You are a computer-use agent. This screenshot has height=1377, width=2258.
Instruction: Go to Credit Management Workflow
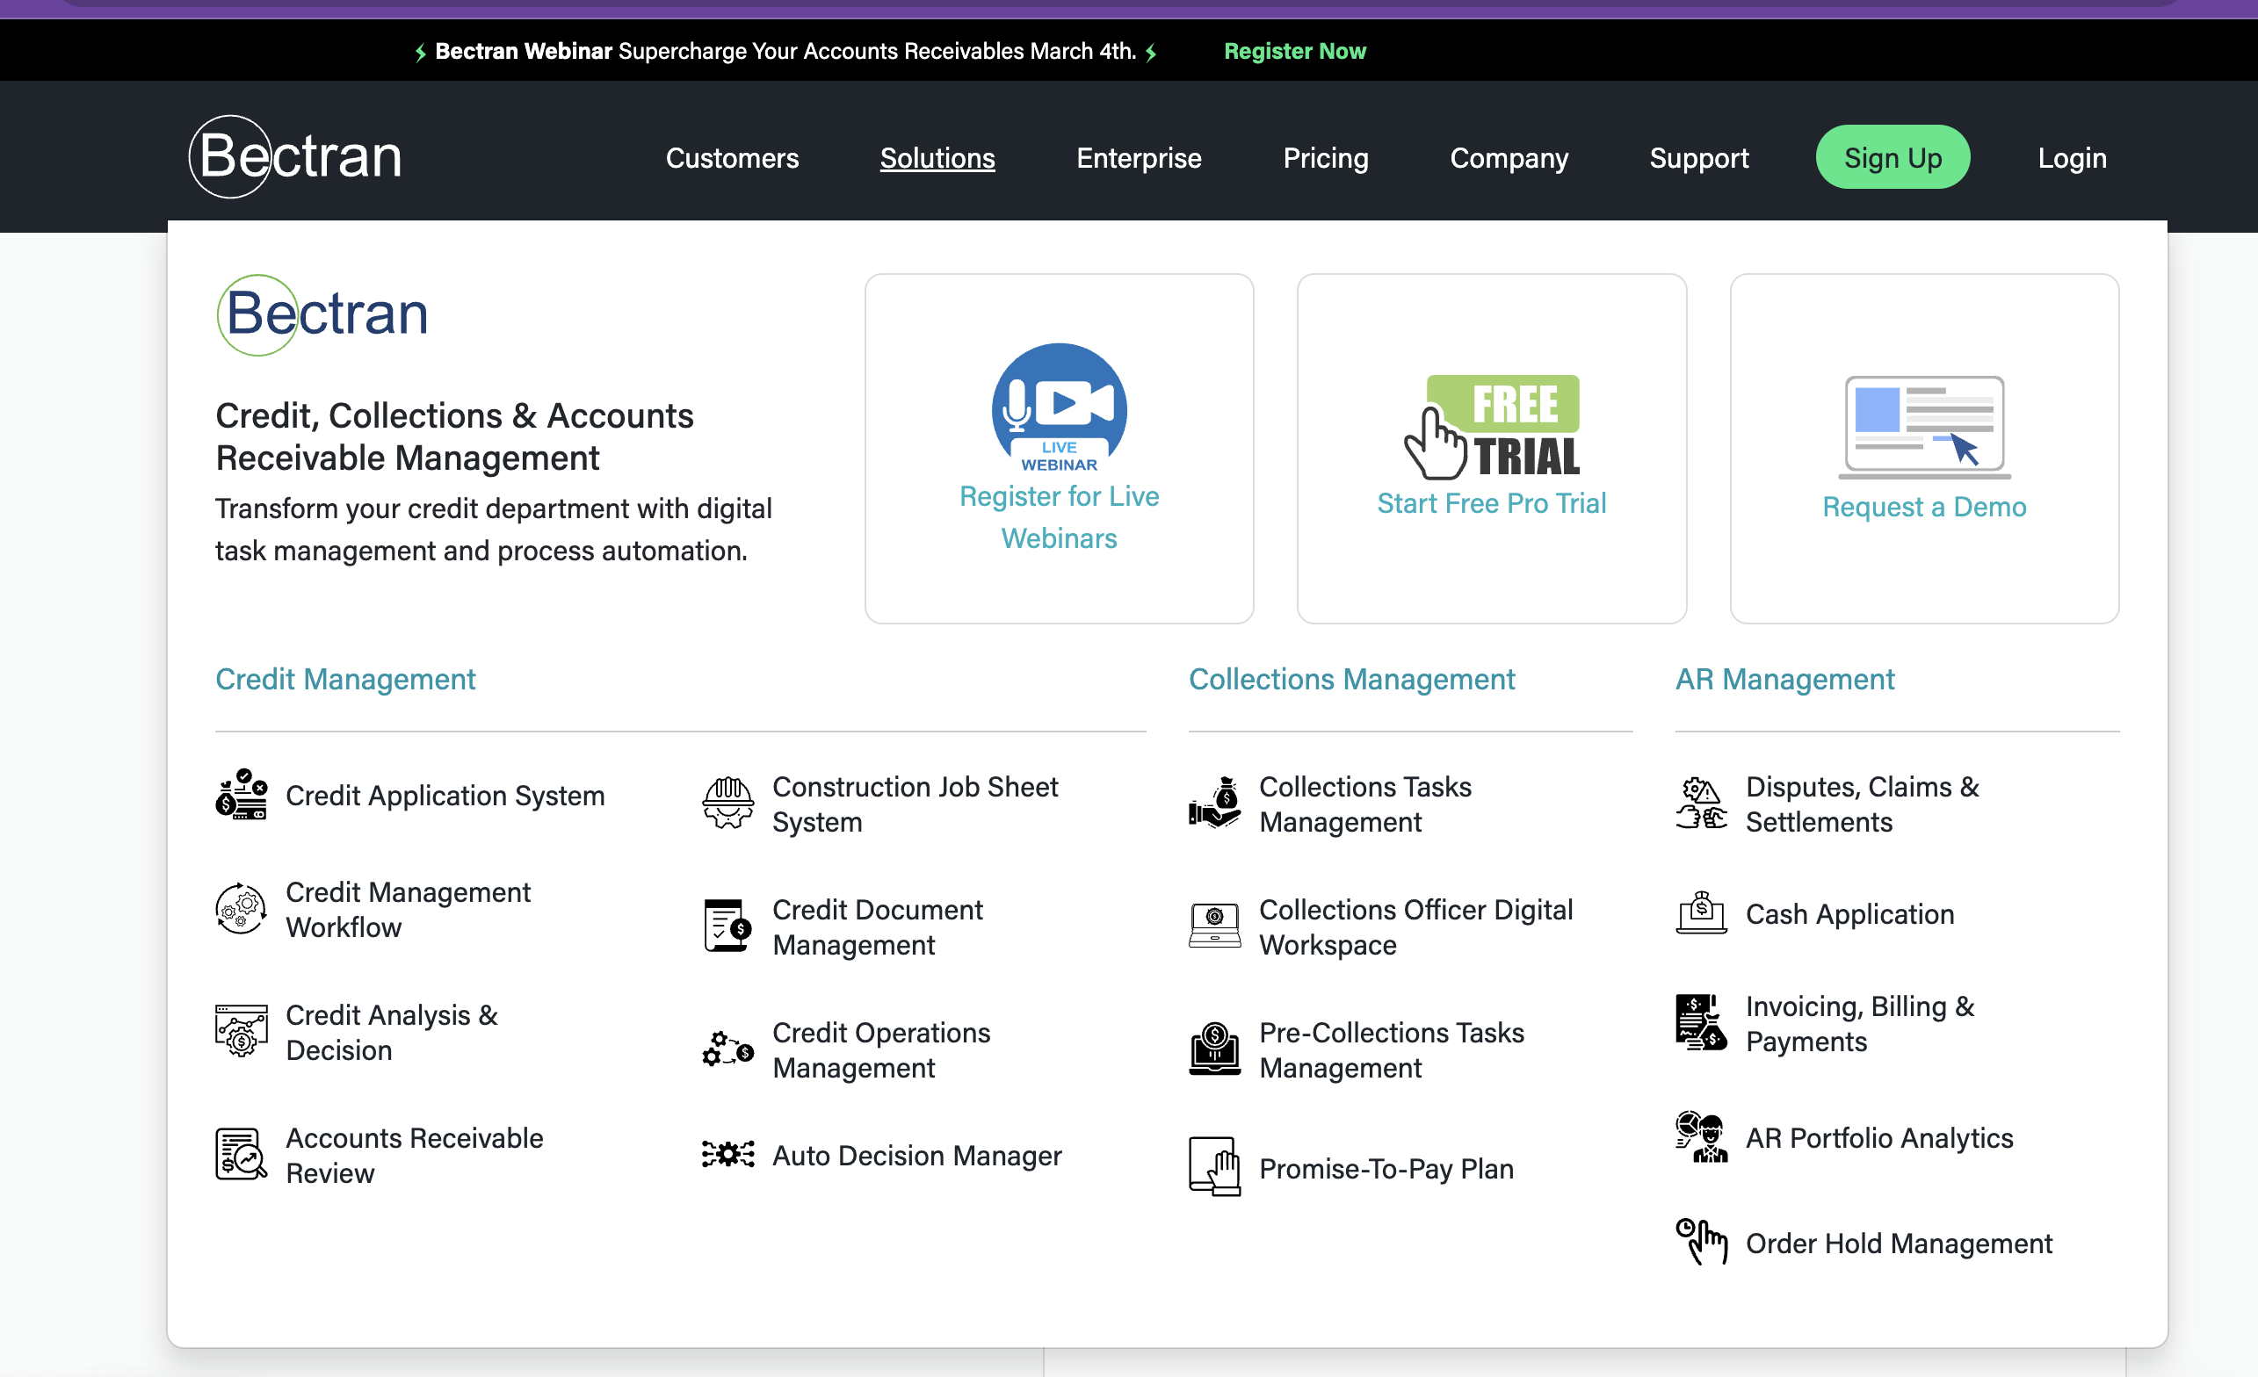point(408,909)
